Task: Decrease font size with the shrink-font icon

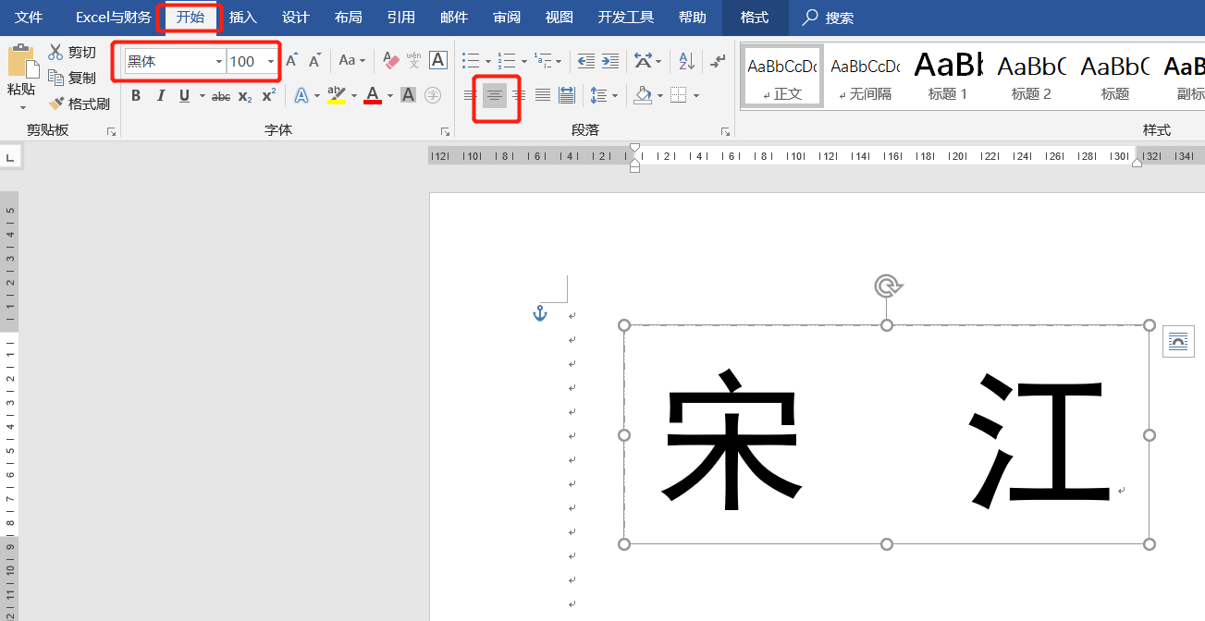Action: tap(314, 61)
